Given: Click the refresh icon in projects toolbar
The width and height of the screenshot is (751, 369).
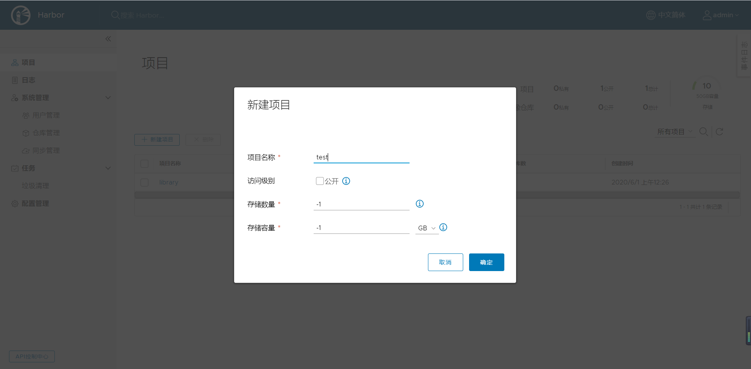Looking at the screenshot, I should pos(719,132).
